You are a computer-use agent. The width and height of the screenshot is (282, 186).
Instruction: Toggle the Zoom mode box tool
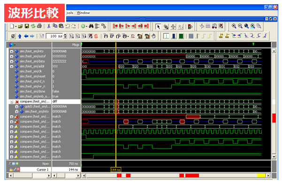pos(166,27)
